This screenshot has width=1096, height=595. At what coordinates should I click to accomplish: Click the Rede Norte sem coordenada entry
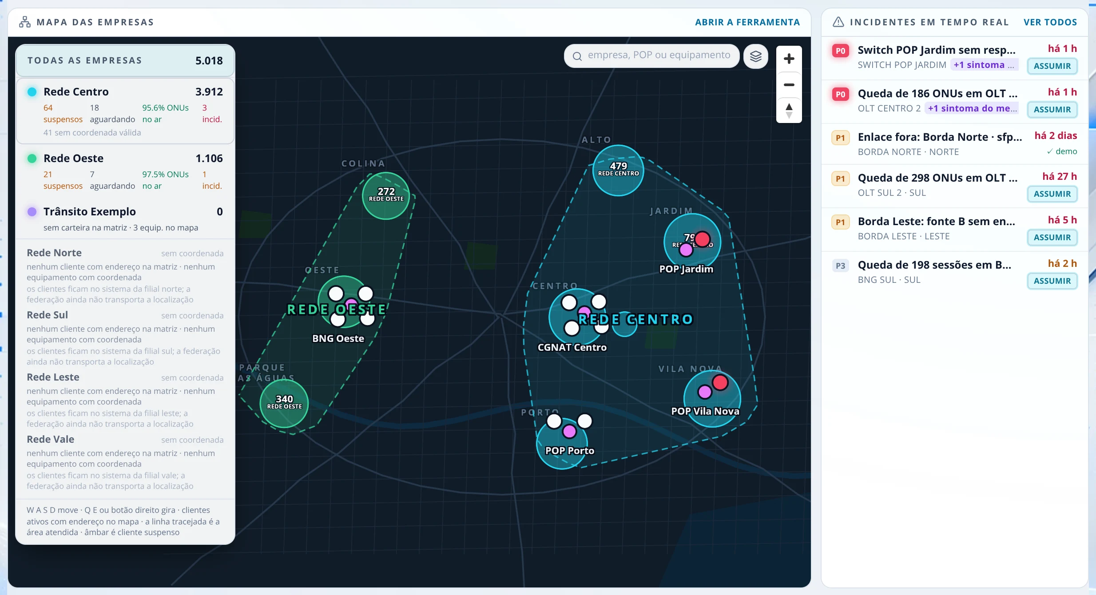(125, 276)
